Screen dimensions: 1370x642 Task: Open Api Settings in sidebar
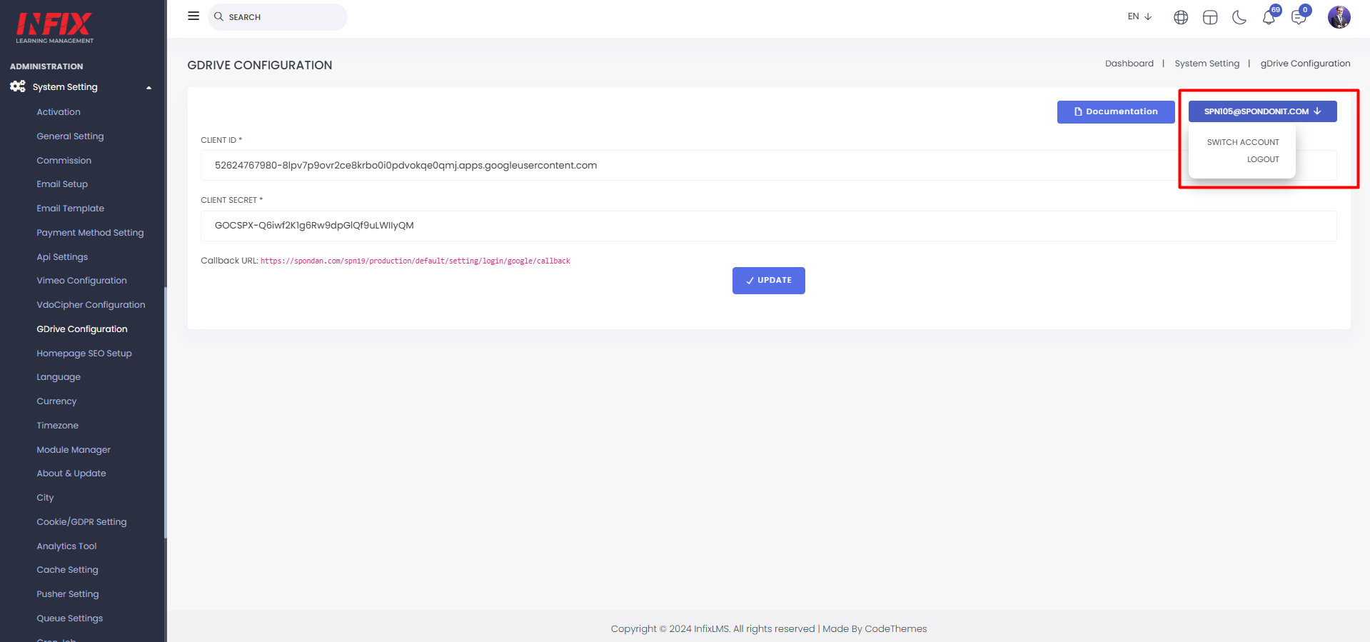click(x=62, y=257)
